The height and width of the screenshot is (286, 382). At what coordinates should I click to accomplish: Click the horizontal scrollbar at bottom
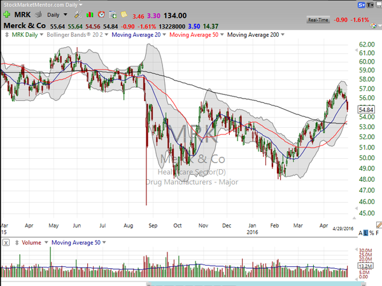pyautogui.click(x=256, y=284)
